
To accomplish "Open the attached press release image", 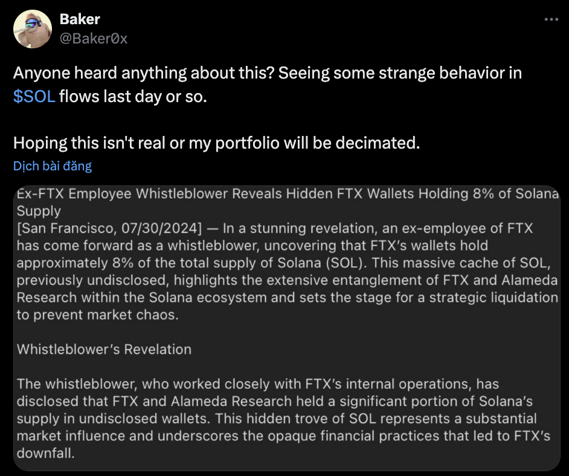I will pyautogui.click(x=287, y=328).
